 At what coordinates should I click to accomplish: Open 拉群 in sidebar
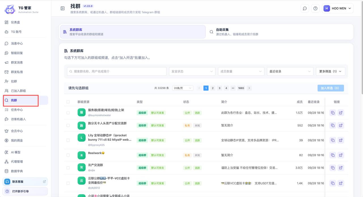coord(26,81)
